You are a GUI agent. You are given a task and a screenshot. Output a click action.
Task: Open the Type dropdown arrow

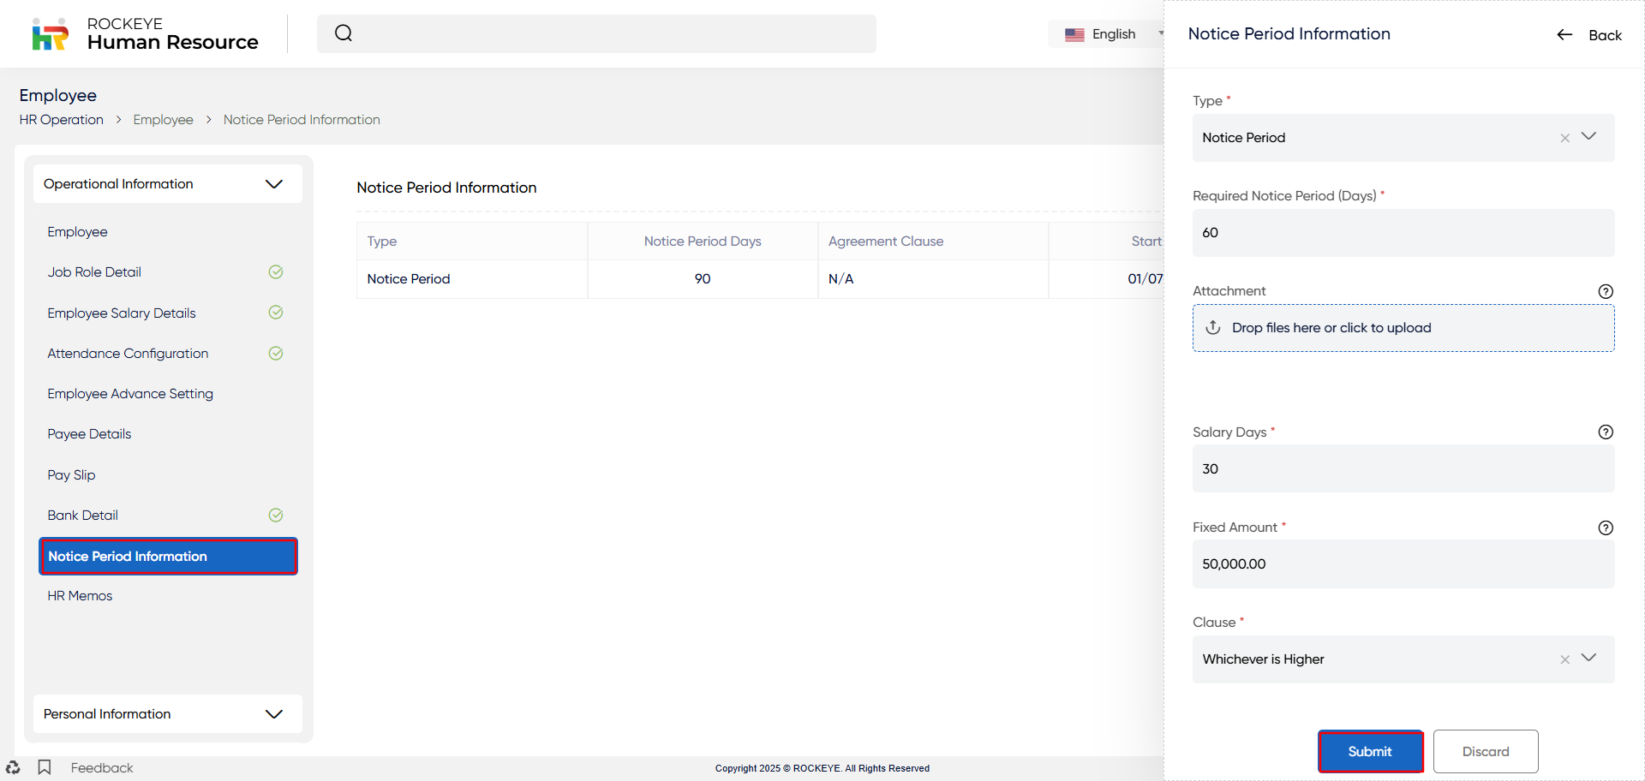tap(1588, 137)
